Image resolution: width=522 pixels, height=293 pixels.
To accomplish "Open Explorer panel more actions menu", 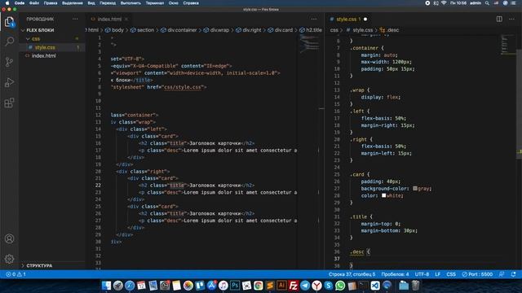I will tap(75, 19).
